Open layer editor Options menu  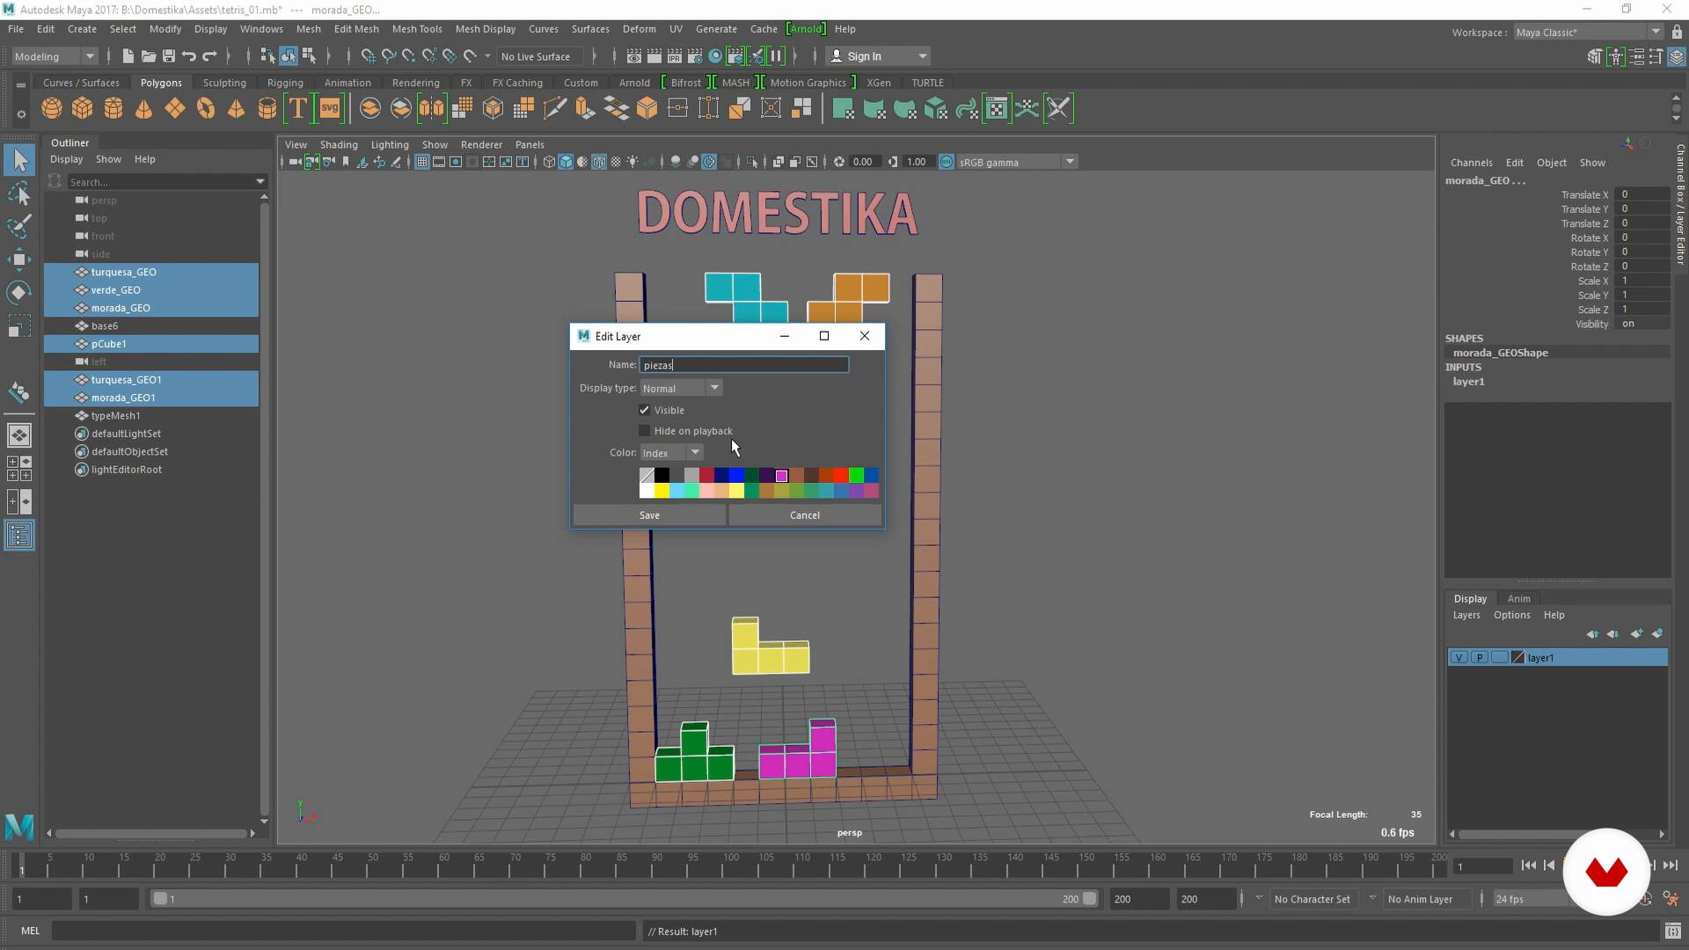1512,615
